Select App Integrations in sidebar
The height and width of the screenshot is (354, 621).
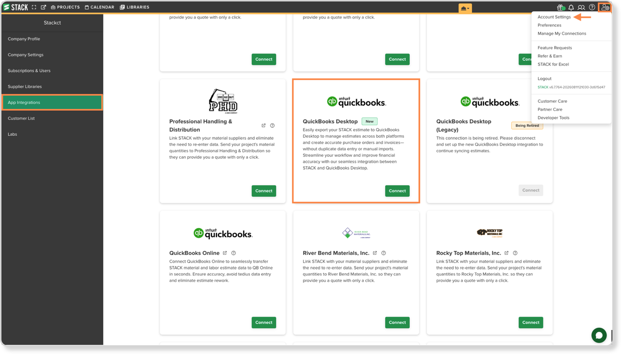click(52, 103)
